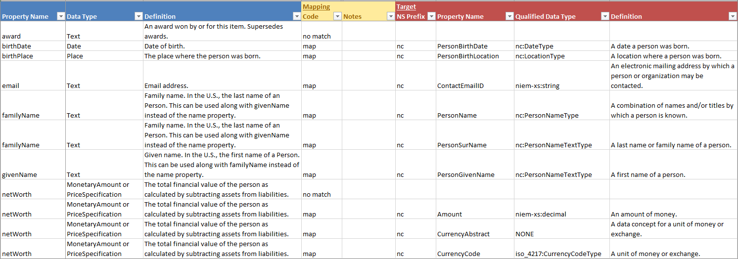This screenshot has height=259, width=738.
Task: Open the Notes column filter arrow
Action: [391, 16]
